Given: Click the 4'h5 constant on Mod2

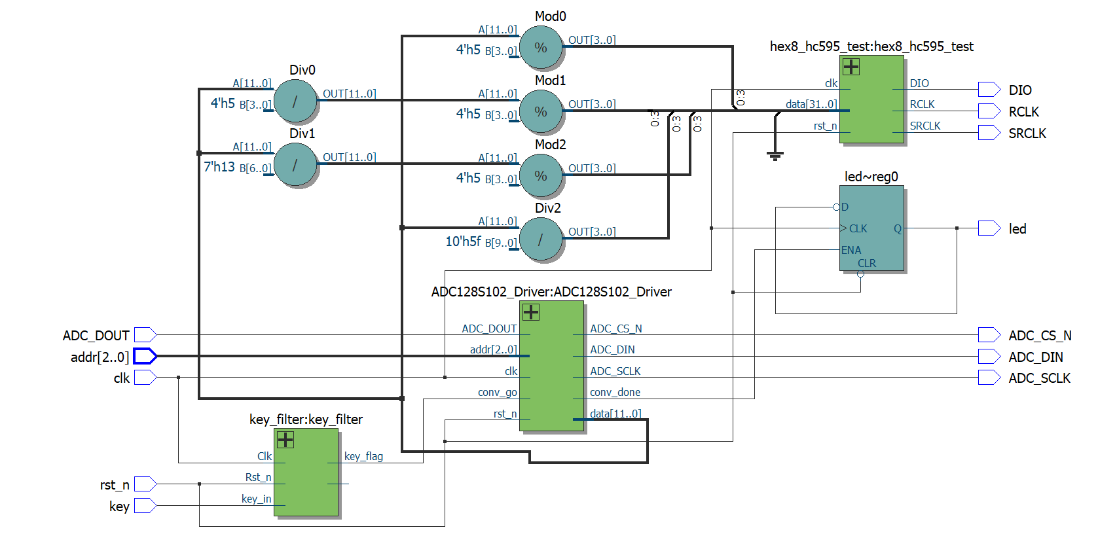Looking at the screenshot, I should [468, 178].
